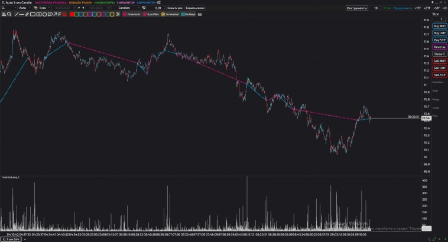
Task: Toggle the +1TF timeframe button
Action: tap(418, 8)
